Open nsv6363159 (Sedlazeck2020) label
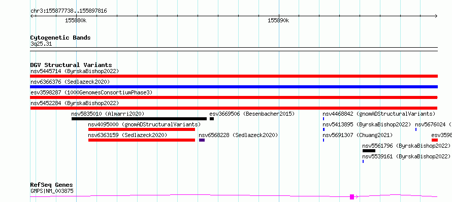The width and height of the screenshot is (452, 202). 127,135
